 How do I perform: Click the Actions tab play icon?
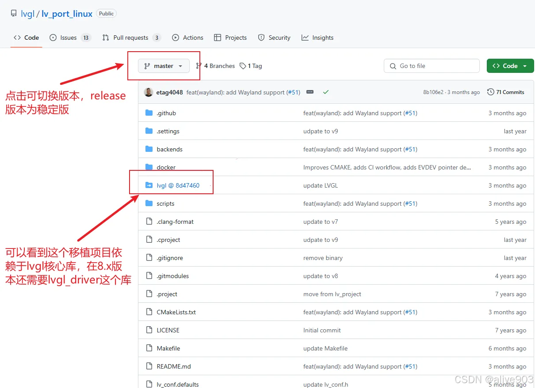tap(176, 38)
